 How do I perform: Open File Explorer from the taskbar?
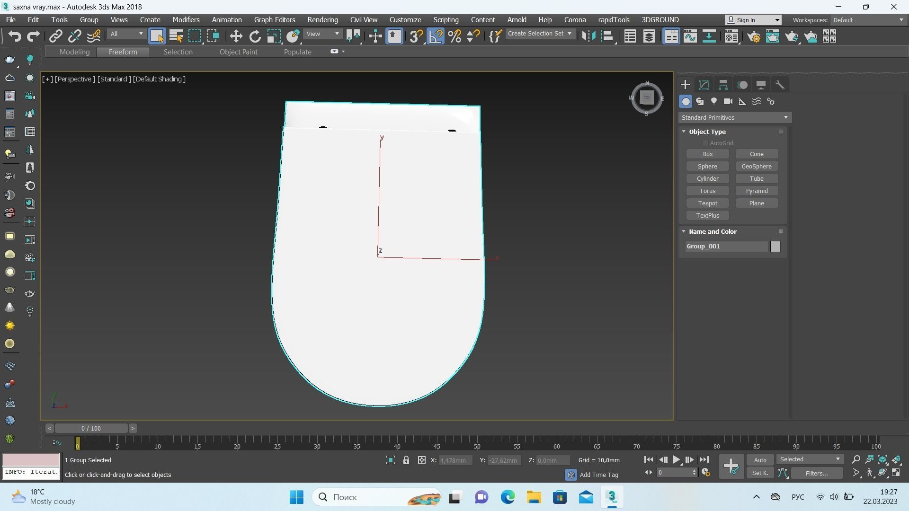[534, 497]
